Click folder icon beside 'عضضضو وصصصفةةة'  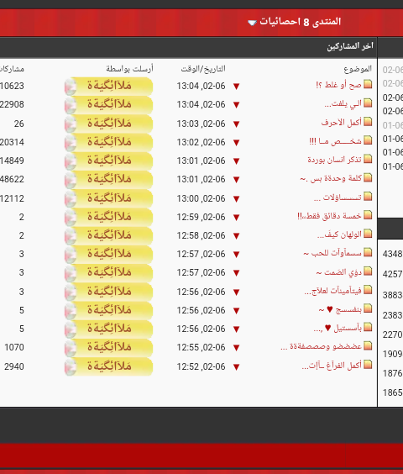[368, 345]
